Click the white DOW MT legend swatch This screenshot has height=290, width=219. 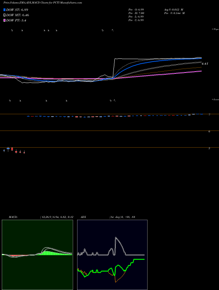[4, 15]
